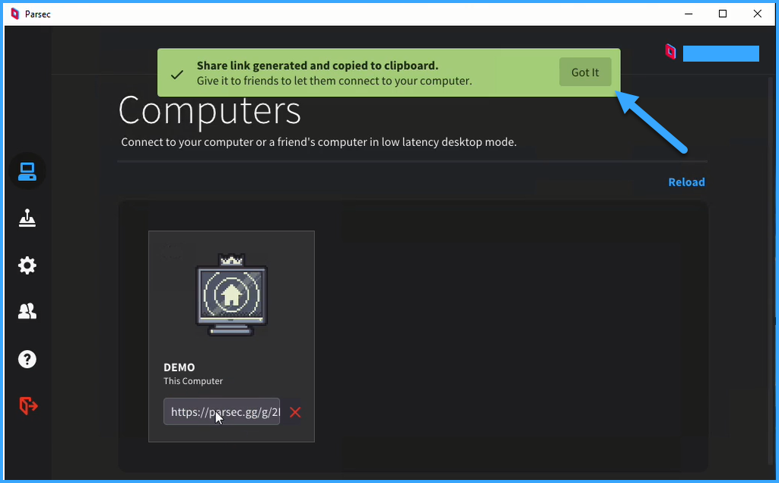Click the Reload link

tap(686, 182)
